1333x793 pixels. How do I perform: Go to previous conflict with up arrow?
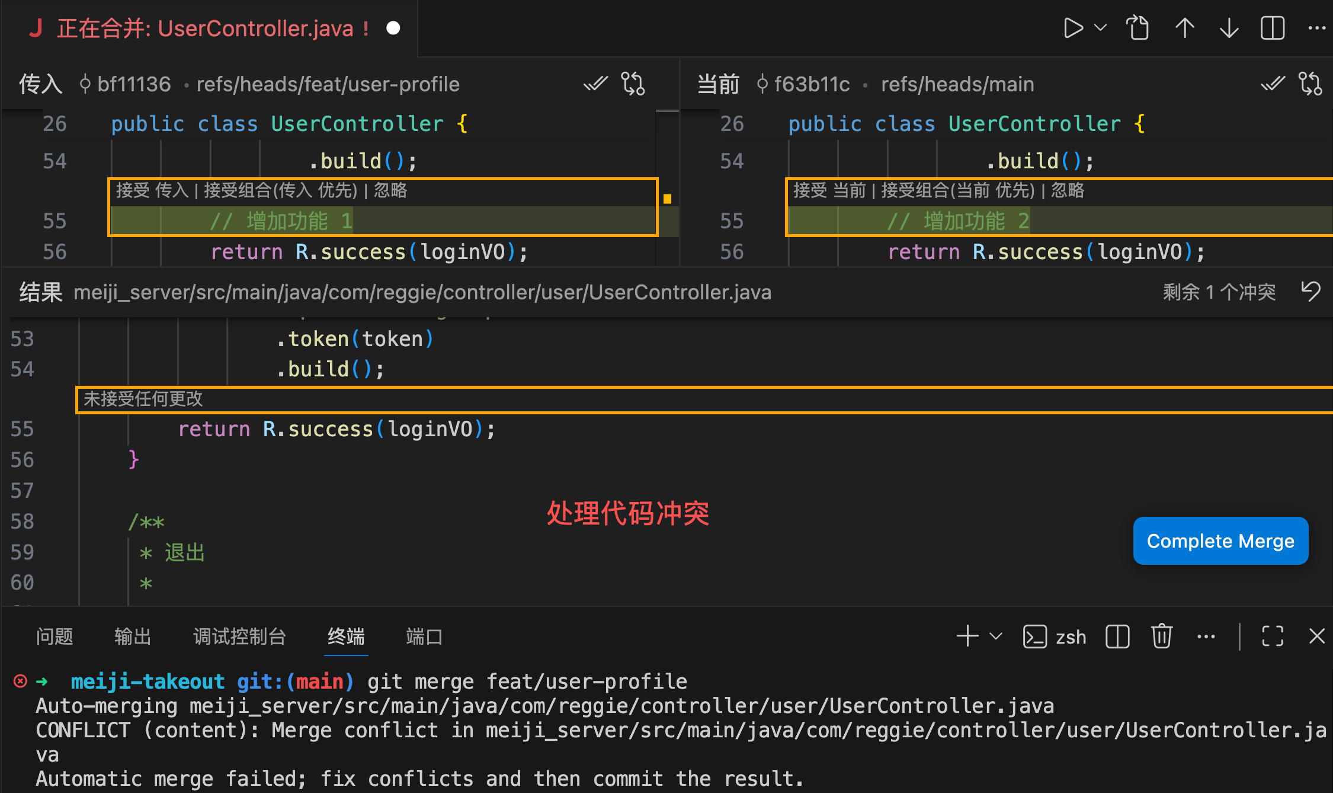1184,28
